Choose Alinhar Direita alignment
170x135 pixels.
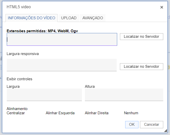(x=97, y=113)
